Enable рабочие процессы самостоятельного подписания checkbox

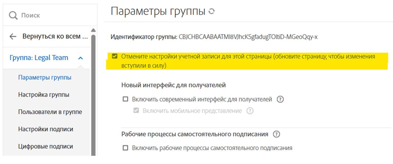[x=125, y=148]
